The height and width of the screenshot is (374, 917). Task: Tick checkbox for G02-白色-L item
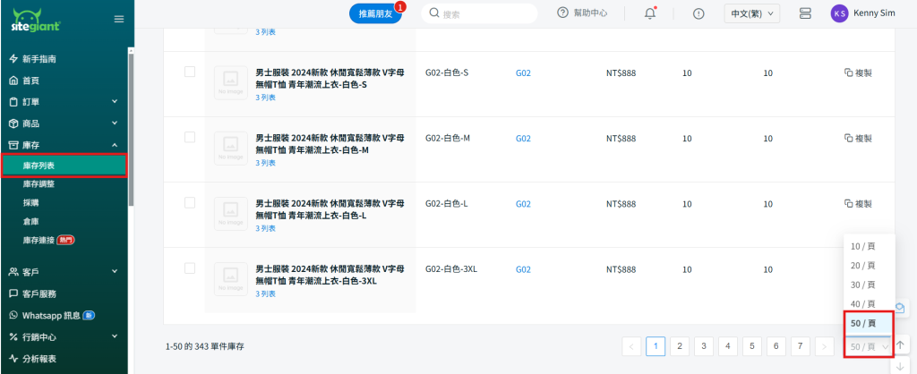(x=190, y=203)
